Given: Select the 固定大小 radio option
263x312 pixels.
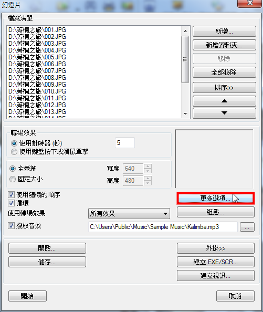Looking at the screenshot, I should pos(13,179).
